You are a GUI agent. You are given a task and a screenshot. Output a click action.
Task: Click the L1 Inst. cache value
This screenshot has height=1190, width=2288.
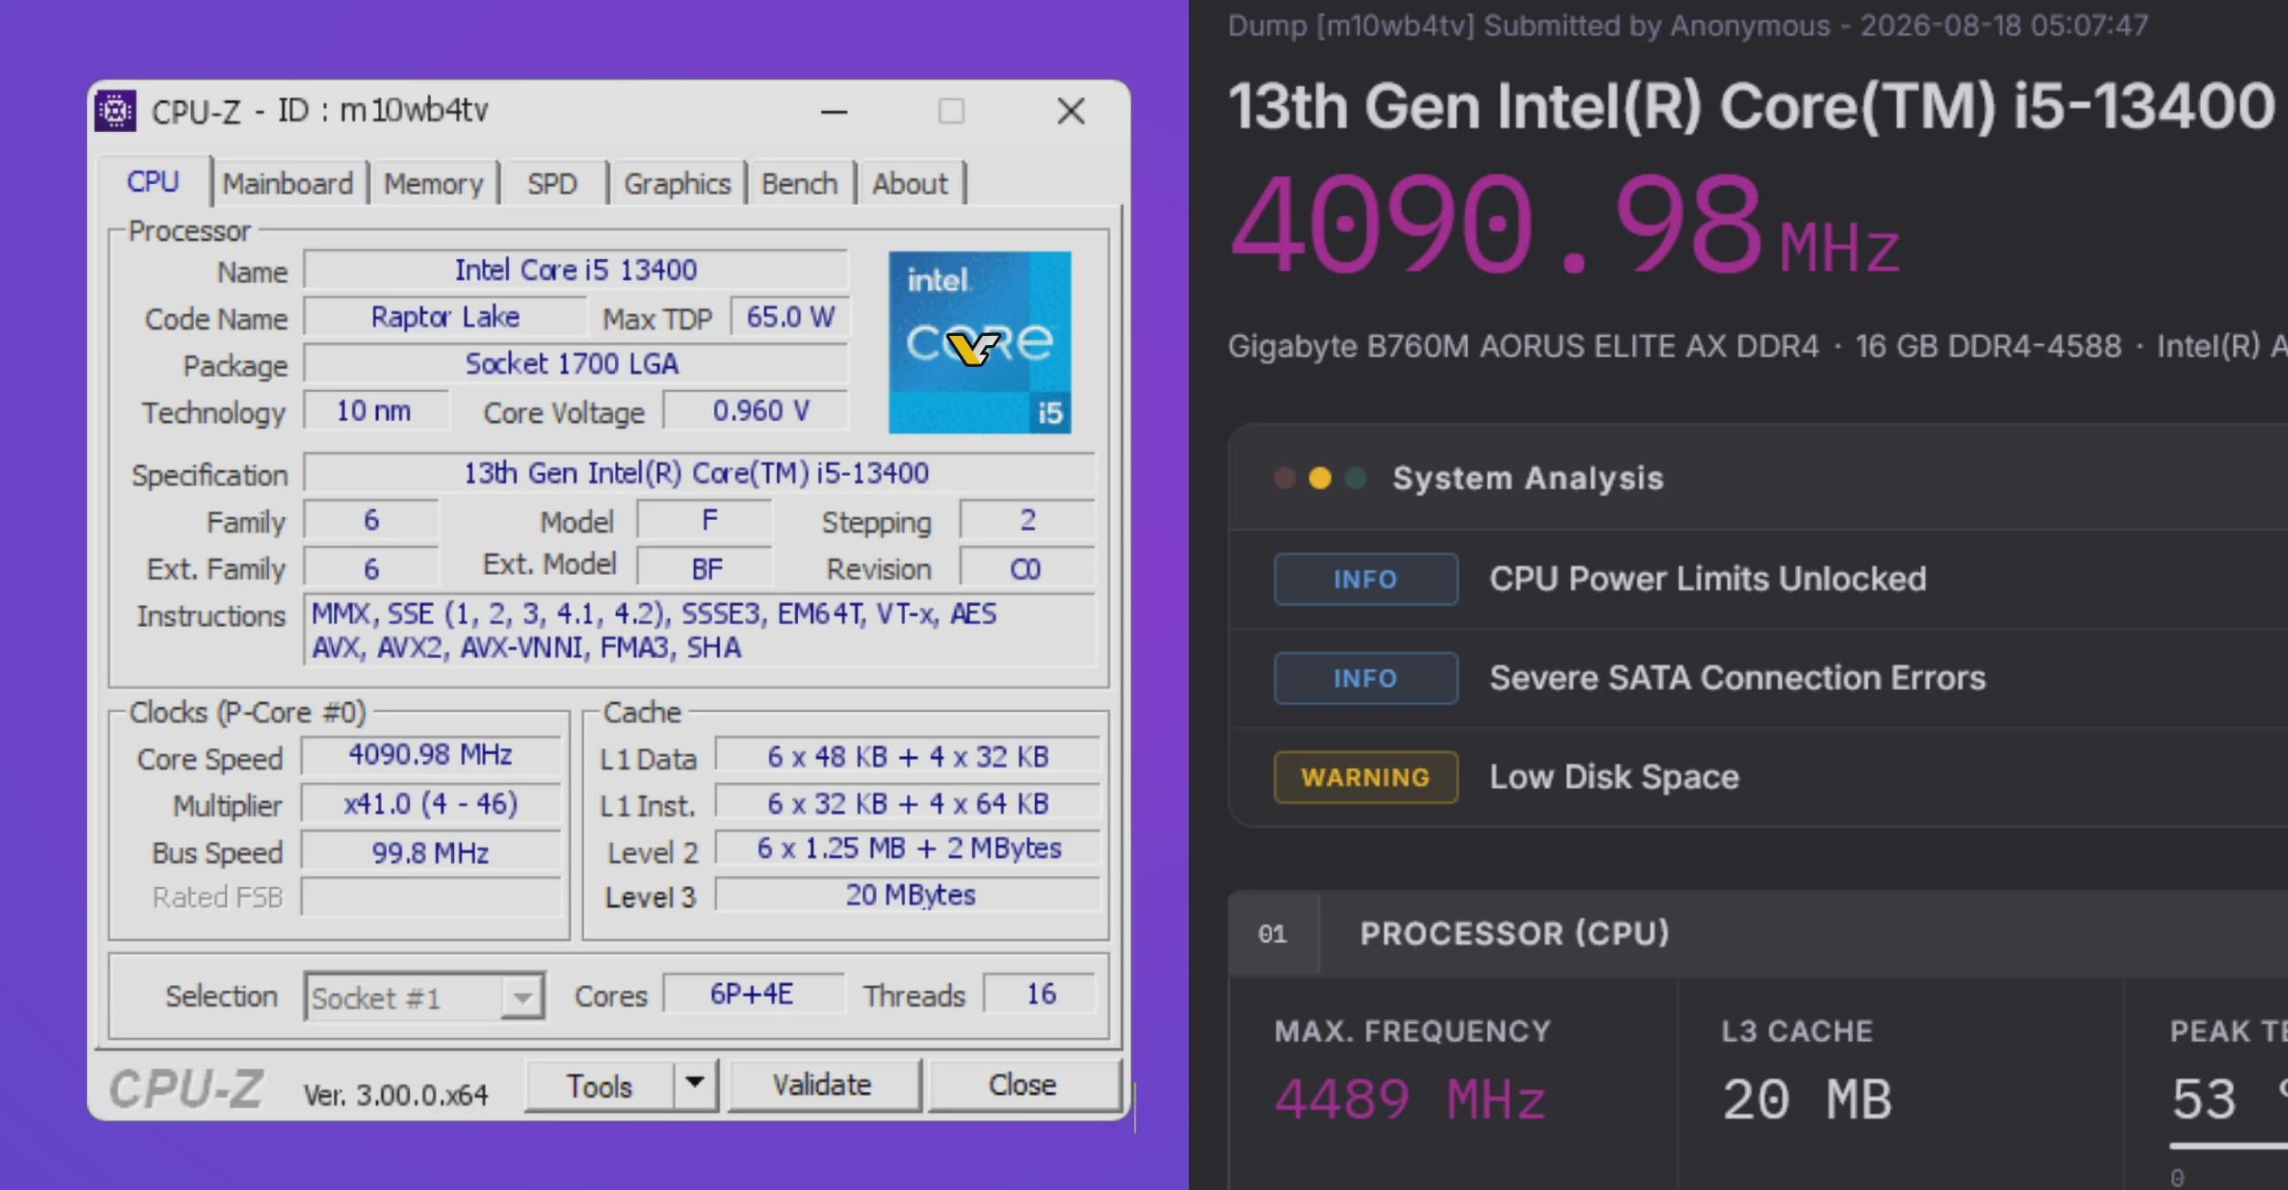(908, 804)
